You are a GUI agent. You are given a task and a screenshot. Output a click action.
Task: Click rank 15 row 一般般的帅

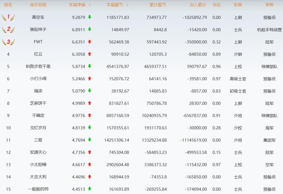click(38, 189)
